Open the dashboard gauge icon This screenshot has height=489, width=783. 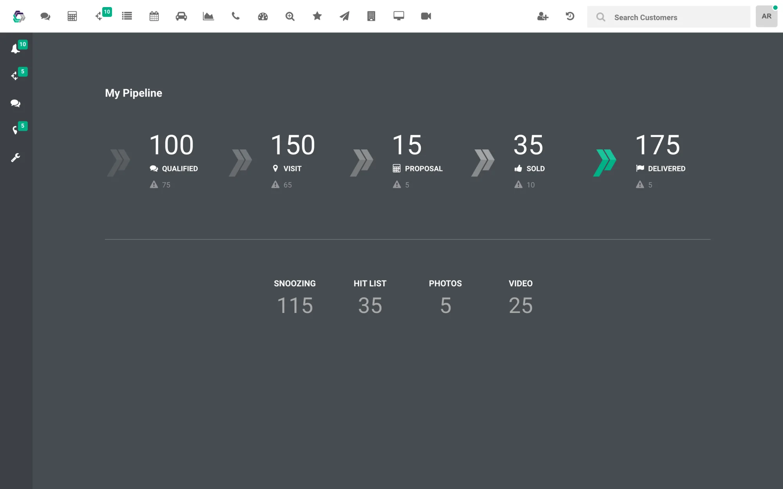tap(263, 16)
